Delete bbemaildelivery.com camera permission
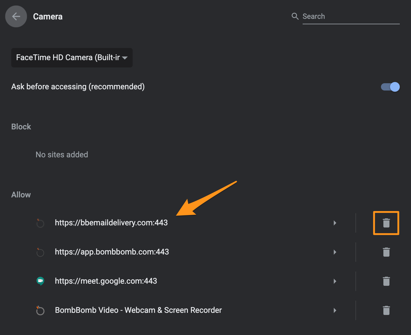The width and height of the screenshot is (411, 335). (386, 223)
